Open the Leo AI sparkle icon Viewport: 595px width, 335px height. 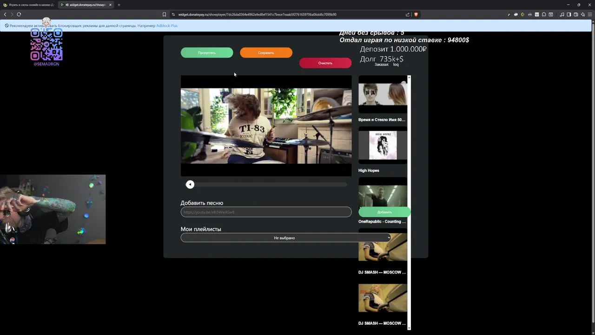(583, 14)
